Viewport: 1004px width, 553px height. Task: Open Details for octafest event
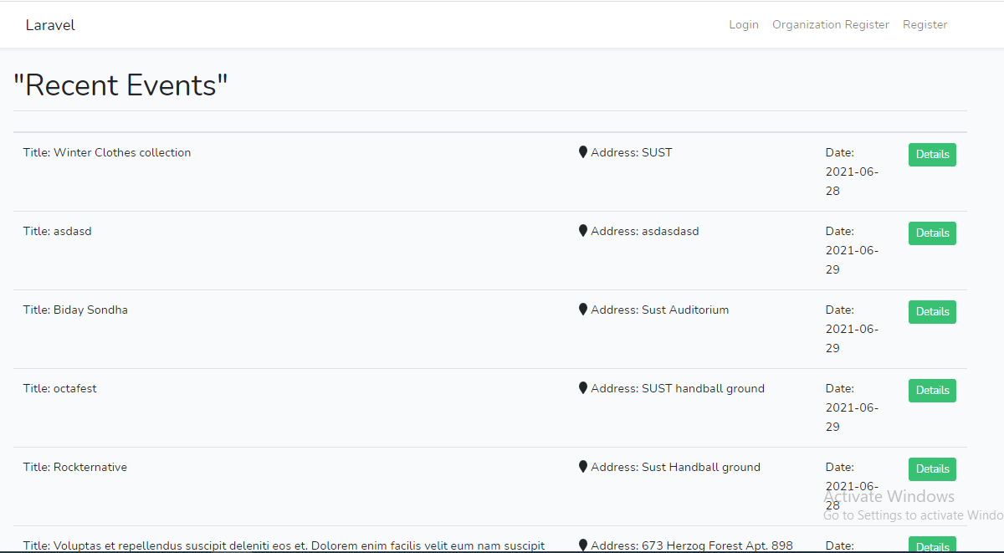click(932, 391)
